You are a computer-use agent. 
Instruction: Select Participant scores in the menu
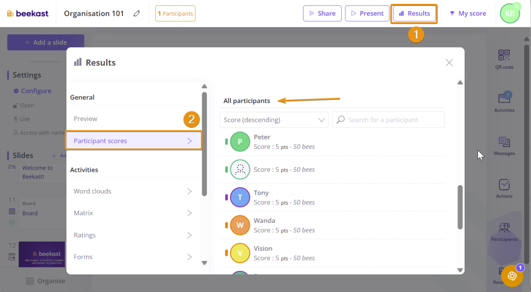point(133,141)
